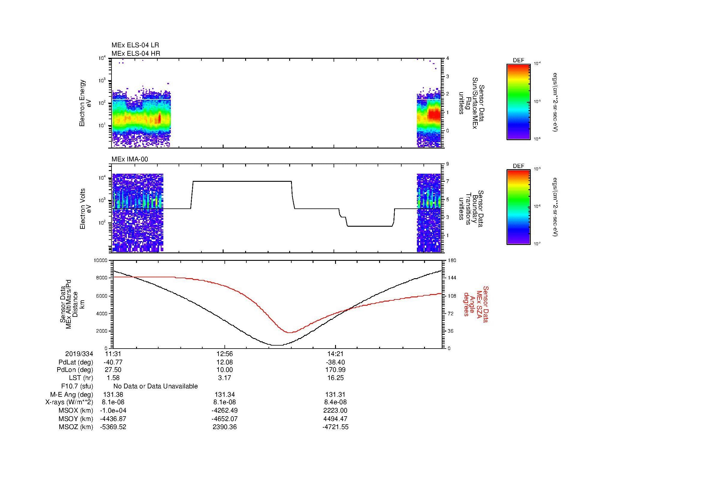Viewport: 701px width, 495px height.
Task: Click the MSOZ value '2390.36'
Action: pyautogui.click(x=225, y=427)
